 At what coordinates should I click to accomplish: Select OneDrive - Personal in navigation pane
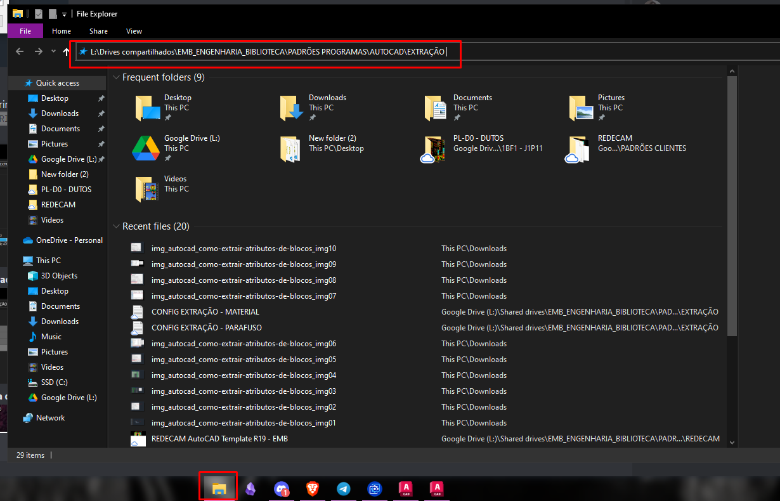tap(69, 240)
